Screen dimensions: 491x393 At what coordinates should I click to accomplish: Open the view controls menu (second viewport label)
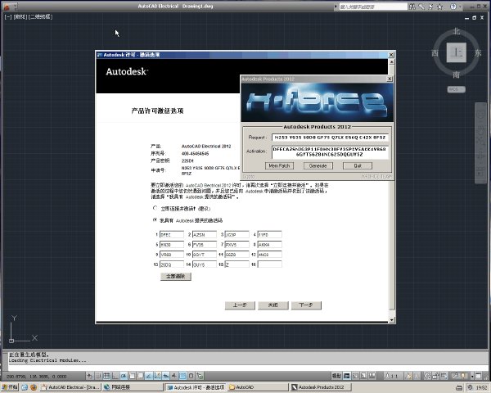pos(20,16)
